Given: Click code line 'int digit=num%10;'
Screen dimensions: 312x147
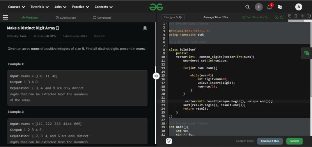Looking at the screenshot, I should 213,79.
